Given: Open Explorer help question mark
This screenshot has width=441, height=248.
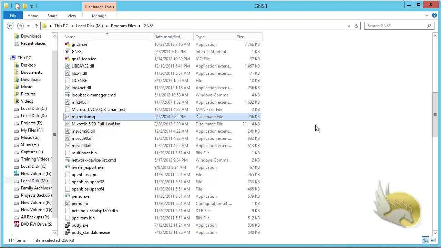Looking at the screenshot, I should point(434,15).
